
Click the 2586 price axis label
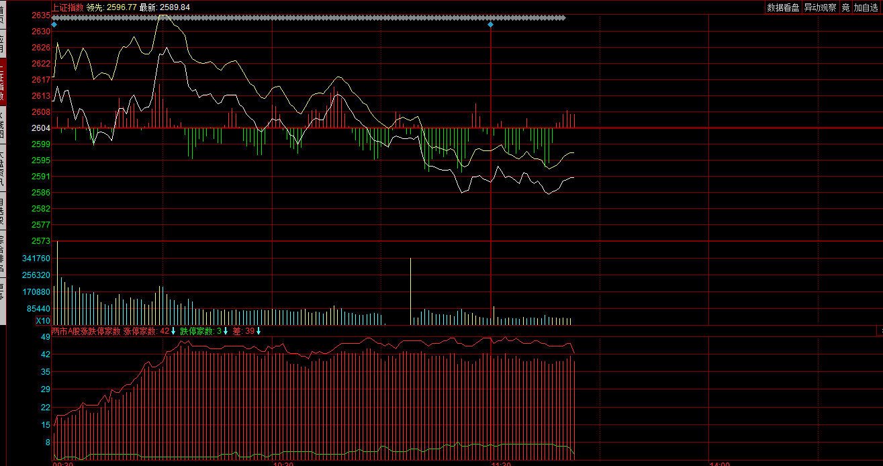40,192
